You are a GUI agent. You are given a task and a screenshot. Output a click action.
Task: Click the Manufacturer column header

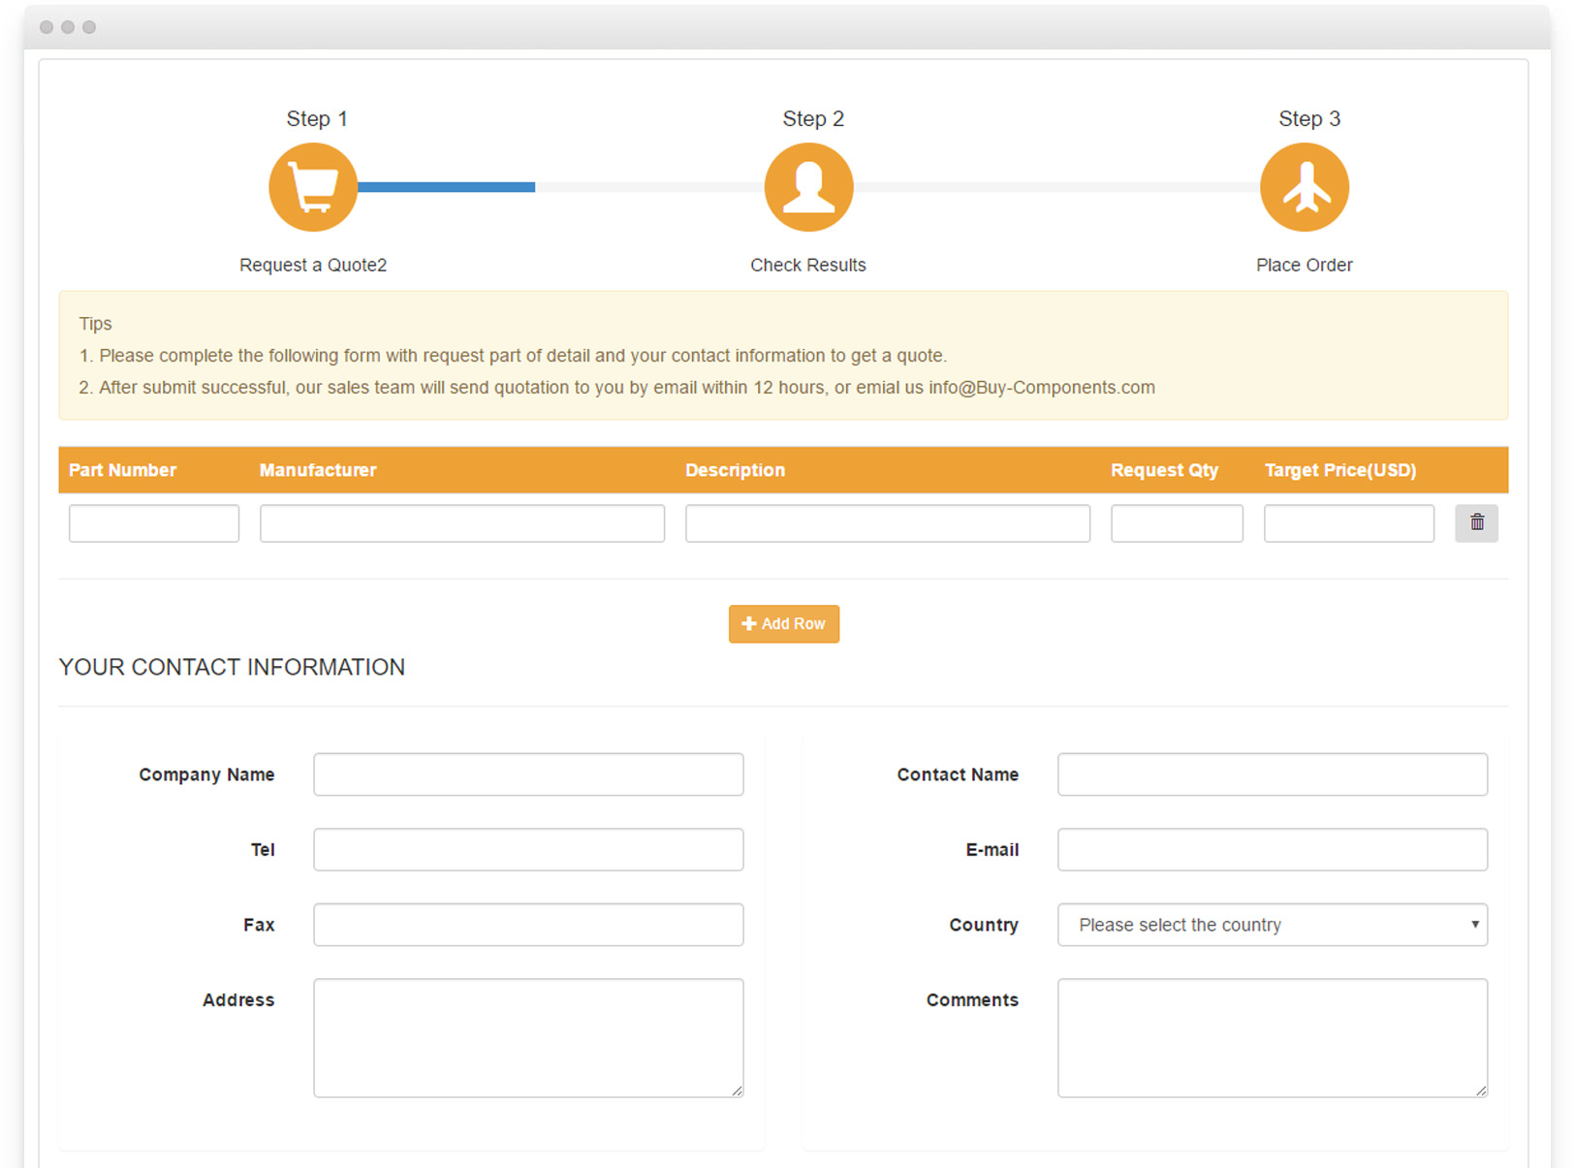318,470
